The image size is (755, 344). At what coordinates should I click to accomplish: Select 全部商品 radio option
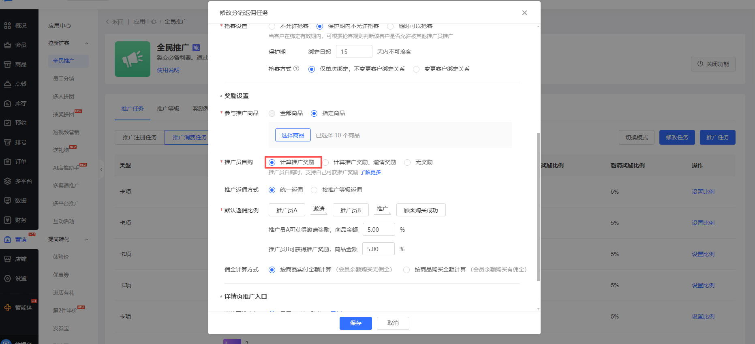click(x=272, y=113)
